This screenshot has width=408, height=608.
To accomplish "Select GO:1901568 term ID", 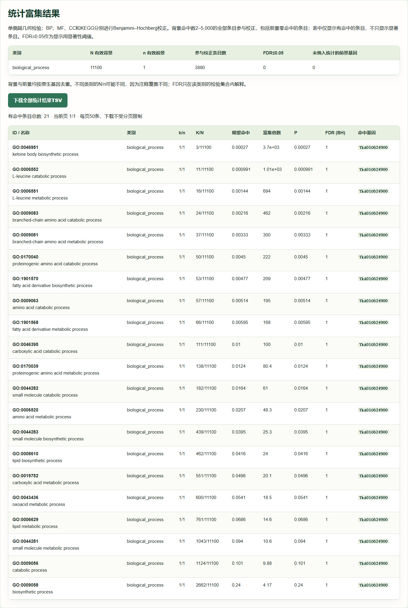I will coord(25,322).
